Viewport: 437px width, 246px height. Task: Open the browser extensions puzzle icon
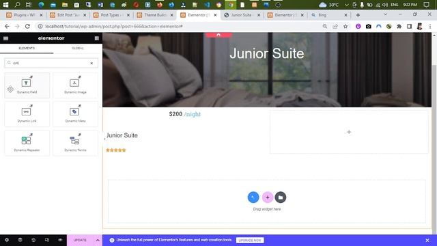[x=399, y=26]
